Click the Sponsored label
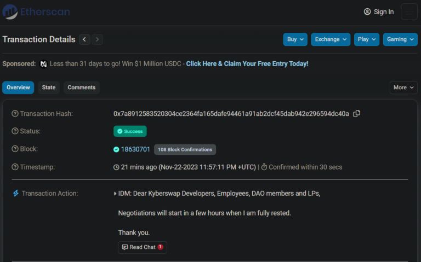Image resolution: width=421 pixels, height=262 pixels. [19, 64]
